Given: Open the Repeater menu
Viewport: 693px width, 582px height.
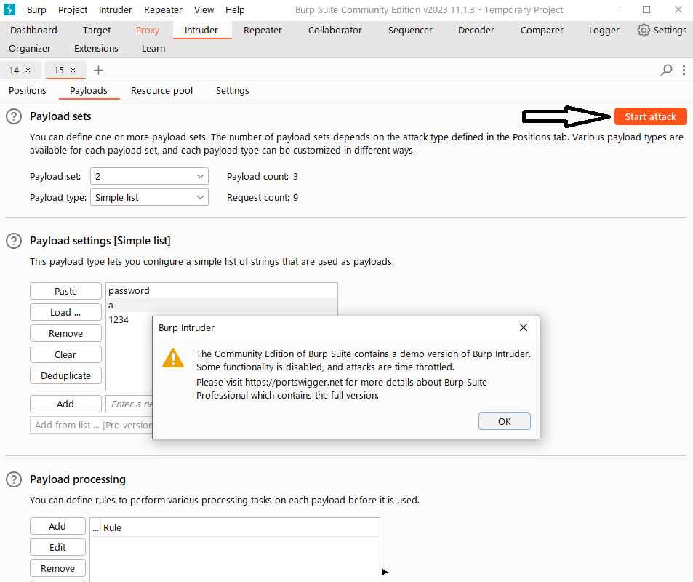Looking at the screenshot, I should click(x=163, y=9).
